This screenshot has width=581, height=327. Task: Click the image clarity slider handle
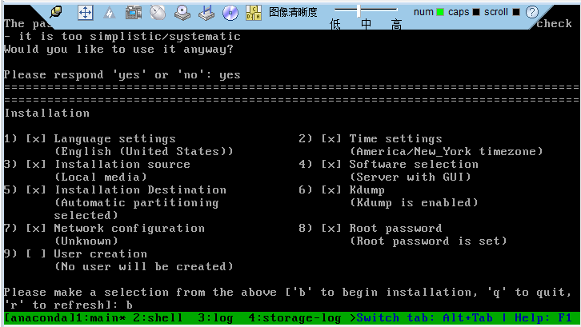click(x=359, y=10)
